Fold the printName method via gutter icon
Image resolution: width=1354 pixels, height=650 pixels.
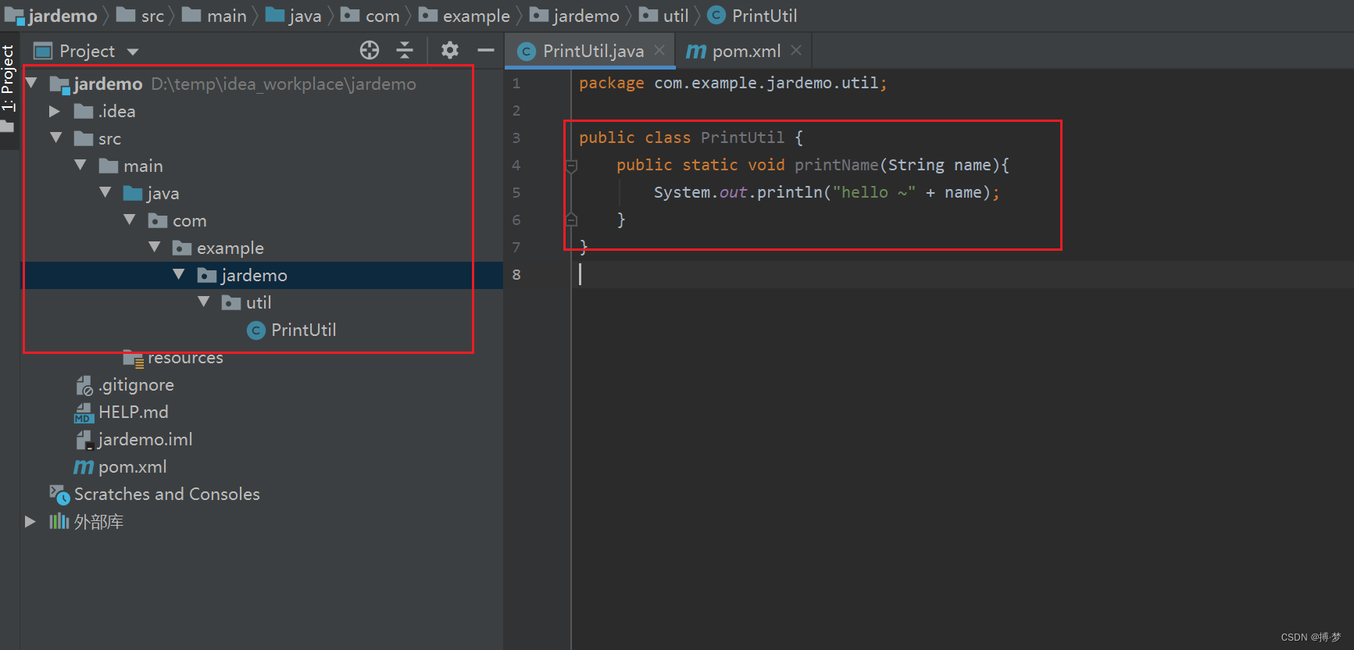(571, 166)
